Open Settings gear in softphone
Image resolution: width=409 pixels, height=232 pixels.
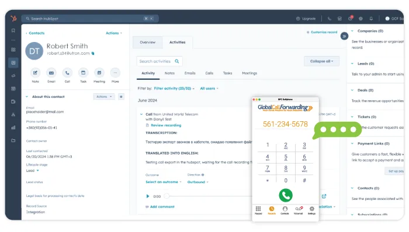click(x=311, y=210)
